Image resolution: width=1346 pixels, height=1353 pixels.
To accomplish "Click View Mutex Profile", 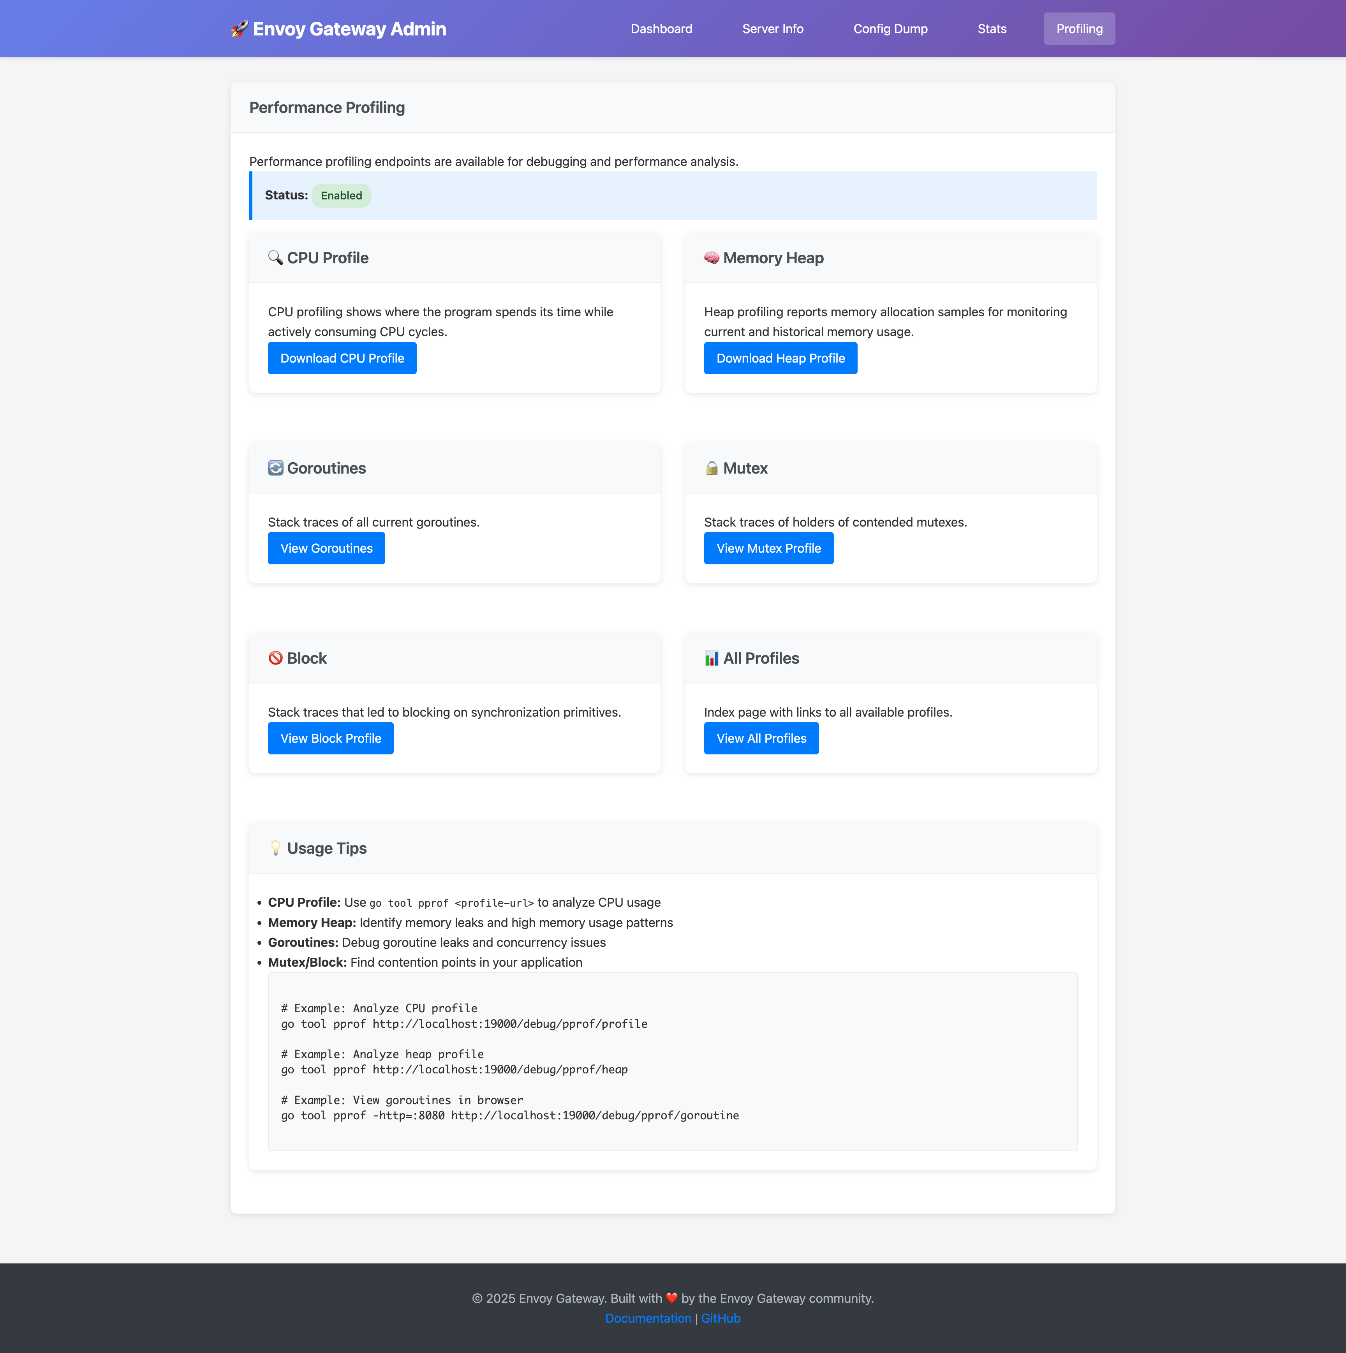I will click(x=768, y=548).
